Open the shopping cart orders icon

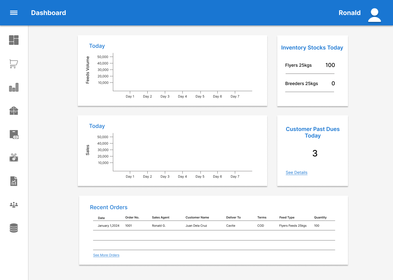point(14,64)
